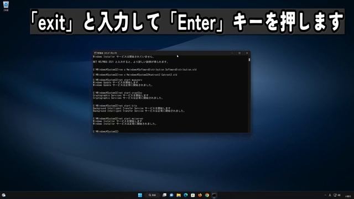Open Task View from the taskbar

(x=164, y=195)
